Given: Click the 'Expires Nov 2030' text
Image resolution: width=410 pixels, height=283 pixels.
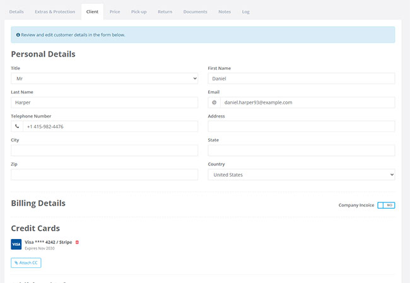Looking at the screenshot, I should (x=40, y=248).
